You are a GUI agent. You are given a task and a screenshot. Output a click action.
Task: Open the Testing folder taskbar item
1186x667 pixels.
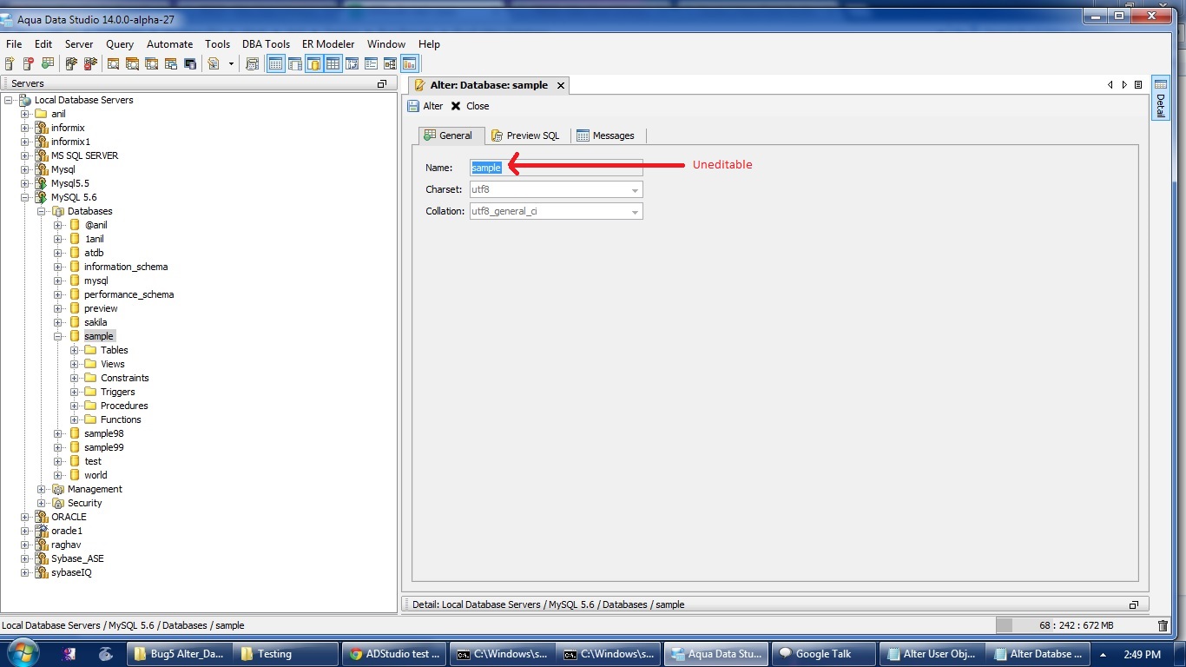286,654
